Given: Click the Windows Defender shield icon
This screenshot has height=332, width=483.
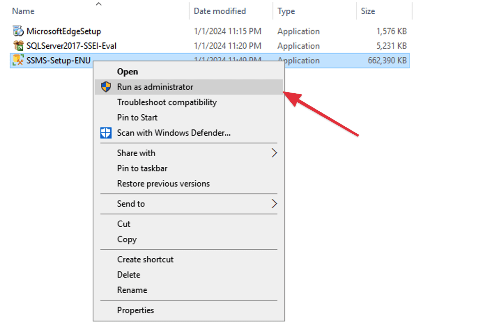Looking at the screenshot, I should pos(106,133).
